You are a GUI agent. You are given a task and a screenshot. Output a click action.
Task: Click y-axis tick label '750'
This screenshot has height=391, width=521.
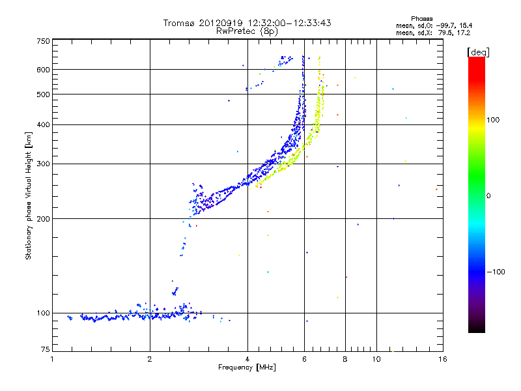(x=43, y=41)
